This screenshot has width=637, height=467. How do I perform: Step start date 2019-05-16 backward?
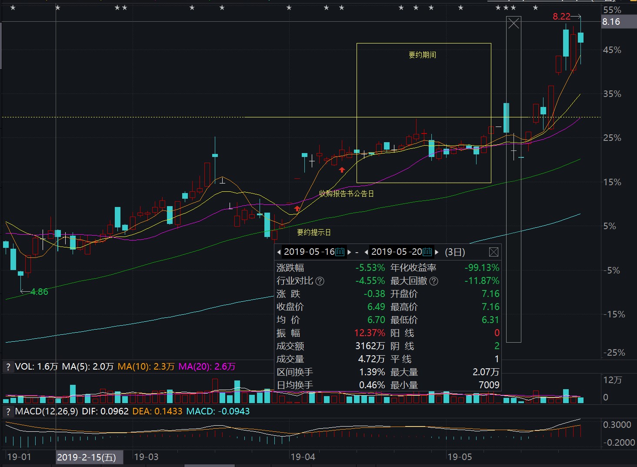(279, 252)
